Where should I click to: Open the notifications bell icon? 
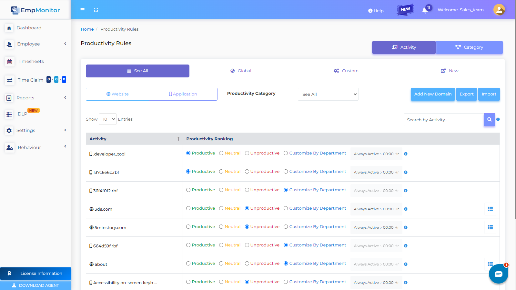point(425,10)
